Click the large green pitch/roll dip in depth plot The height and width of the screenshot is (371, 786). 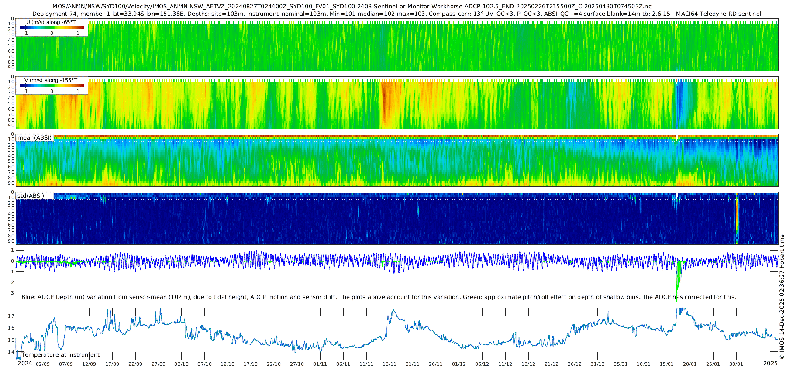coord(677,279)
